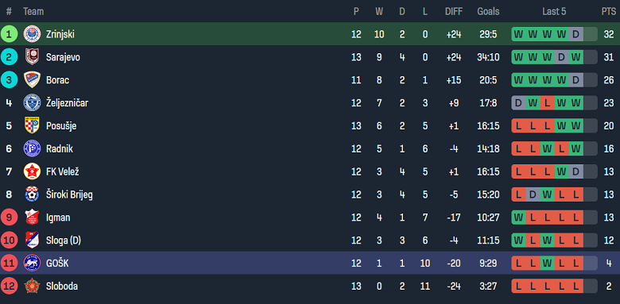Open the Radnik team name link

point(60,149)
